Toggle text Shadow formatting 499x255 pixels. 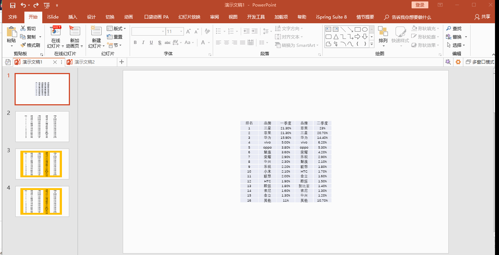pos(160,42)
